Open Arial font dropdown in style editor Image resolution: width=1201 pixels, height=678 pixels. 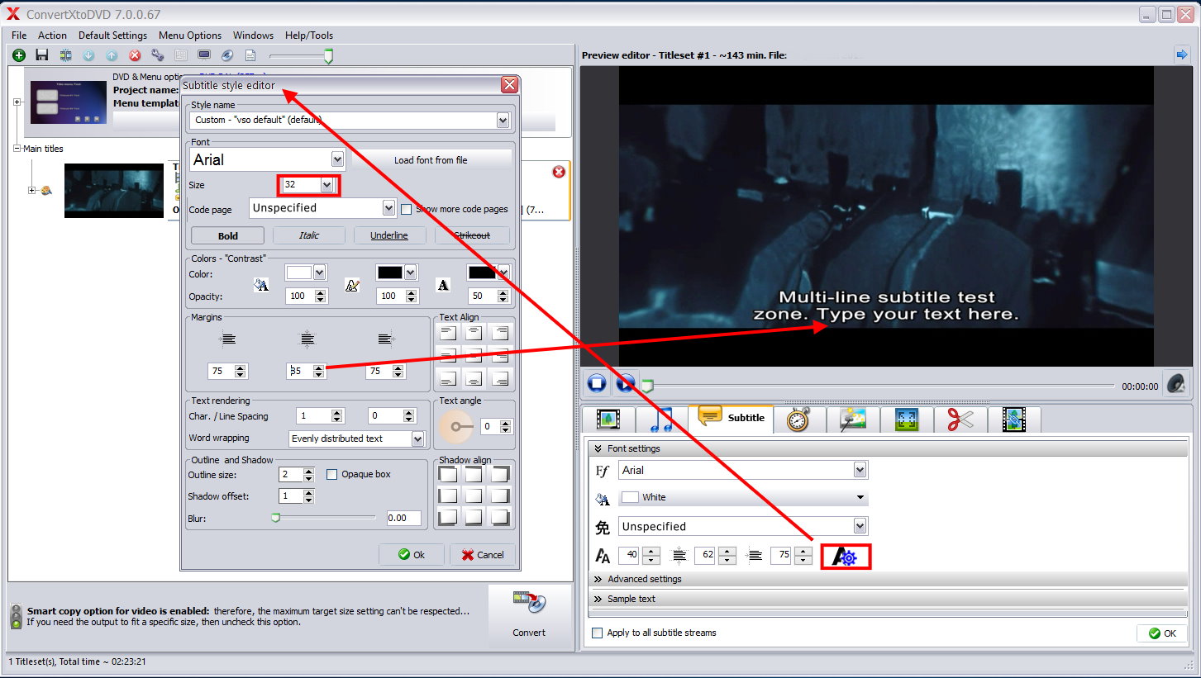pyautogui.click(x=337, y=159)
